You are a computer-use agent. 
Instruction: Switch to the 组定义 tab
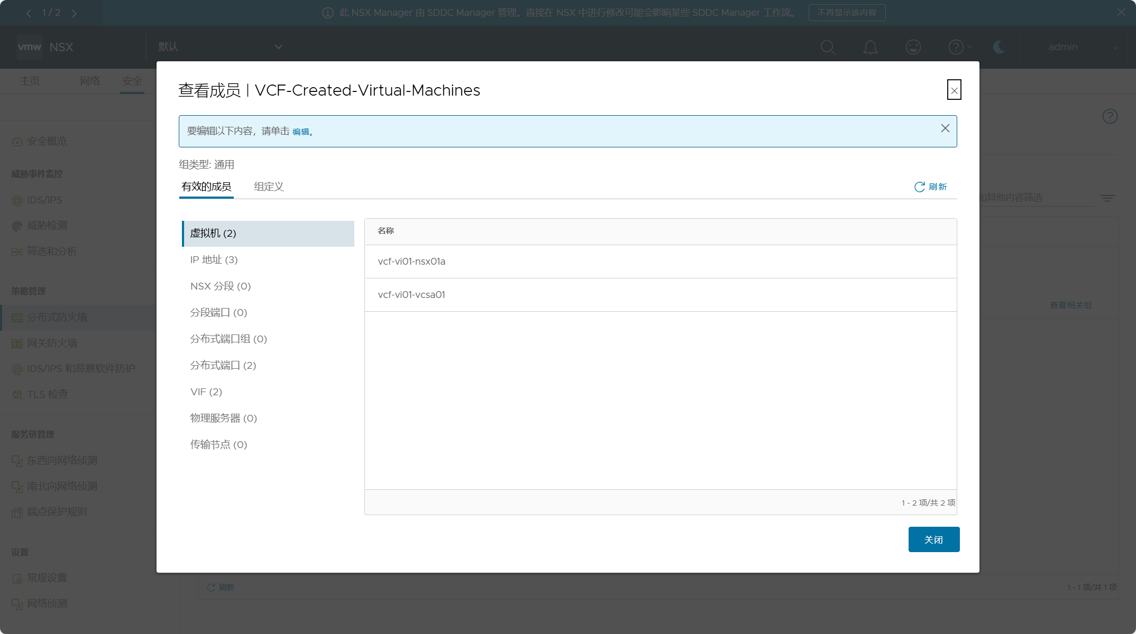click(x=269, y=187)
